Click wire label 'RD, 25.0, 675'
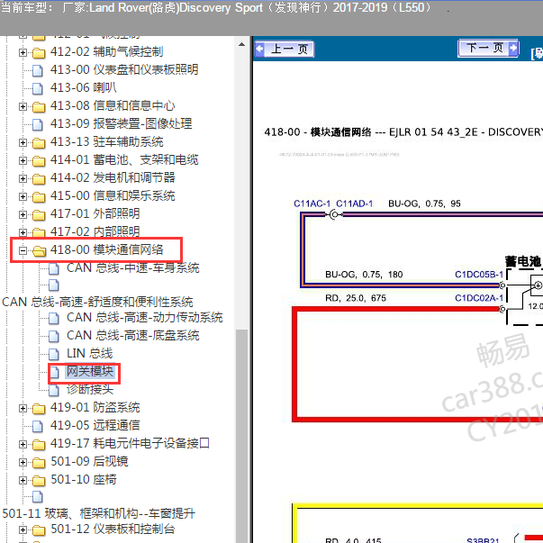Viewport: 543px width, 543px height. (x=356, y=298)
